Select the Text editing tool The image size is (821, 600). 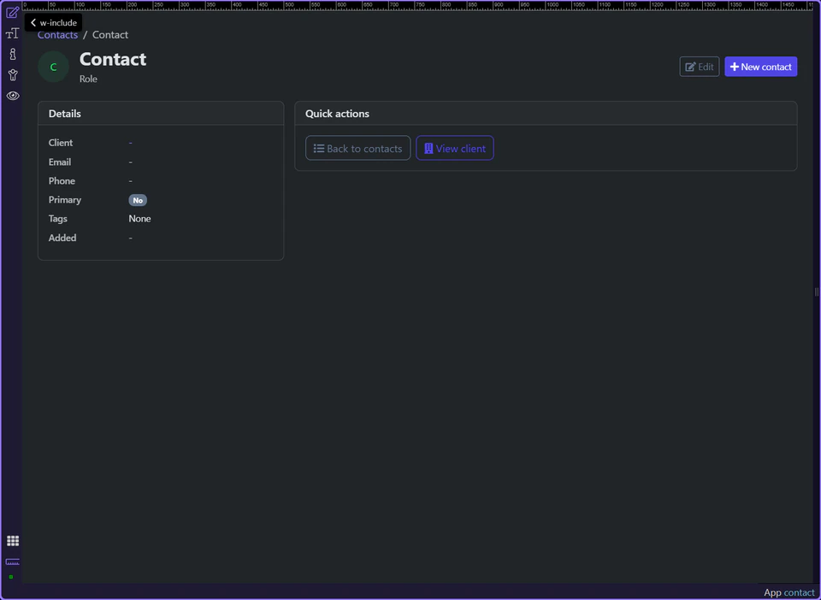[12, 32]
